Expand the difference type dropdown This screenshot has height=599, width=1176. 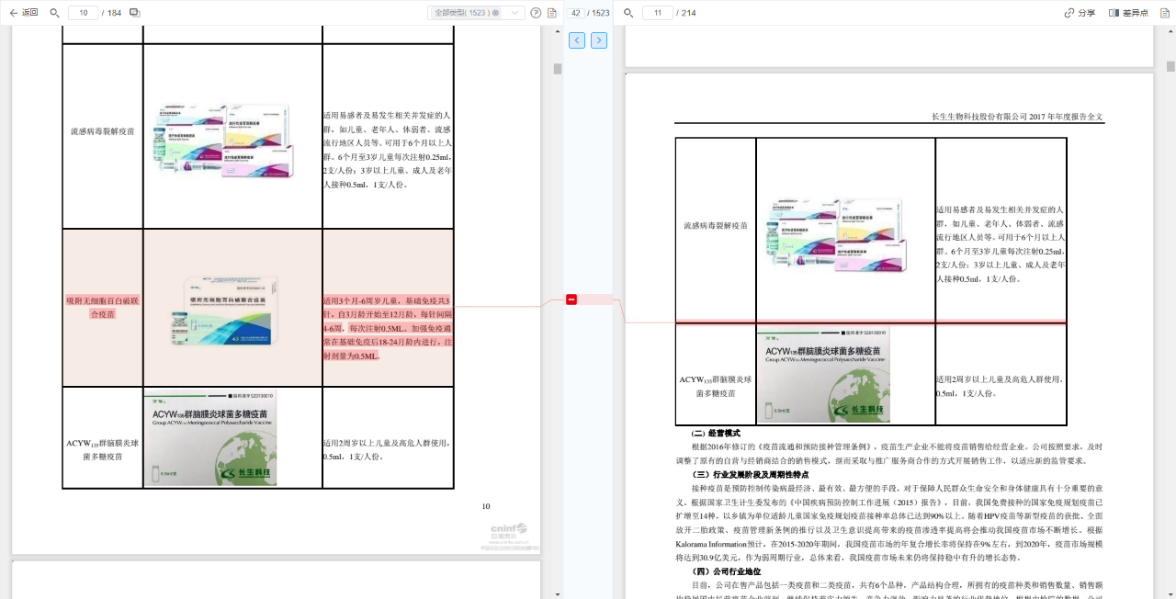pos(514,13)
